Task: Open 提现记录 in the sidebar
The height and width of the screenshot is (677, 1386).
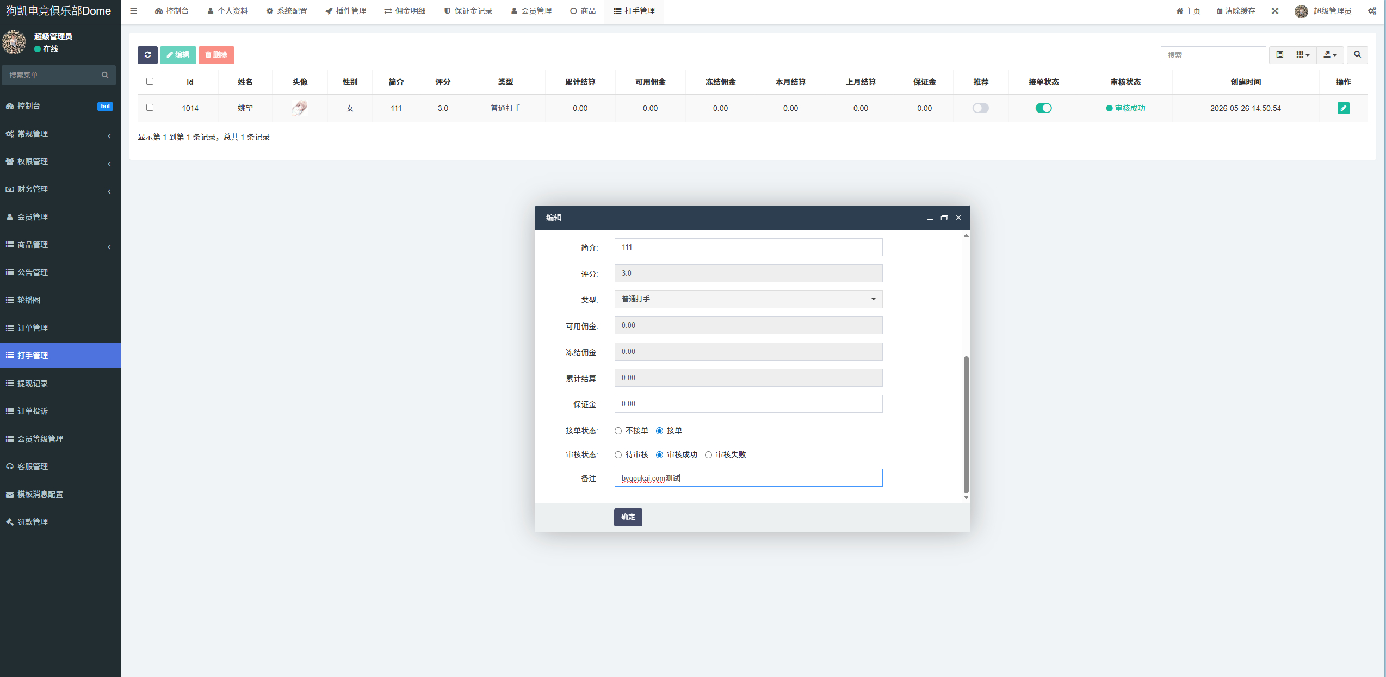Action: (60, 383)
